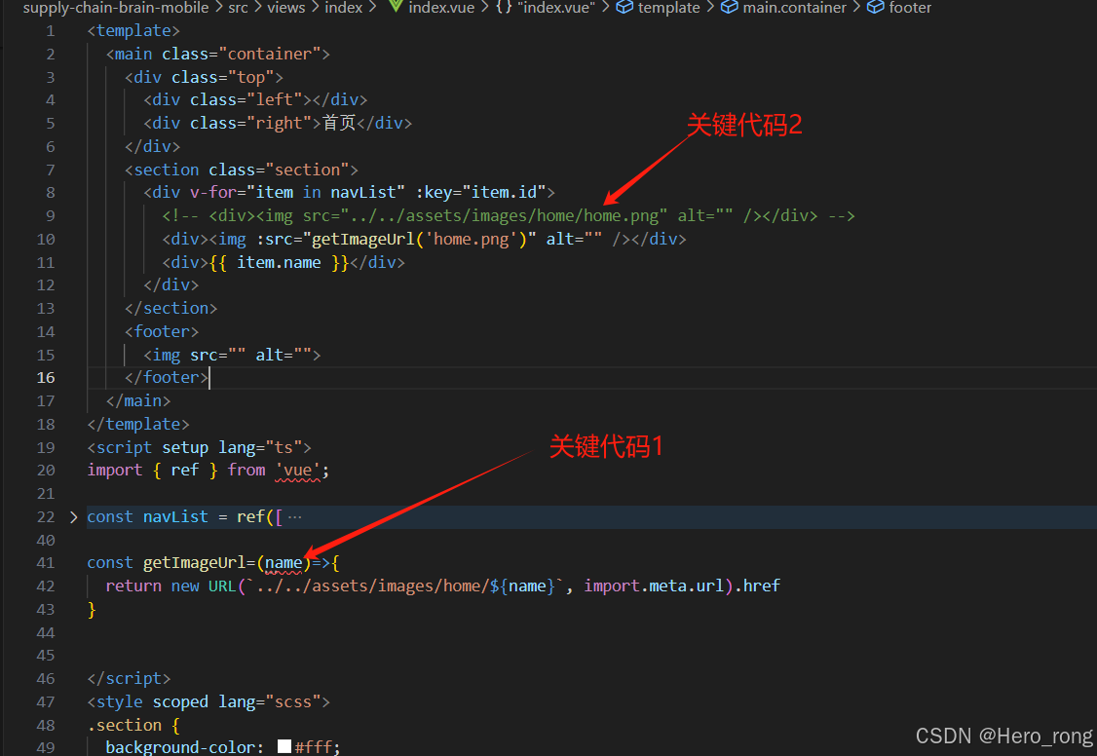Click the .section selector on line 48
The width and height of the screenshot is (1097, 756).
[x=125, y=725]
